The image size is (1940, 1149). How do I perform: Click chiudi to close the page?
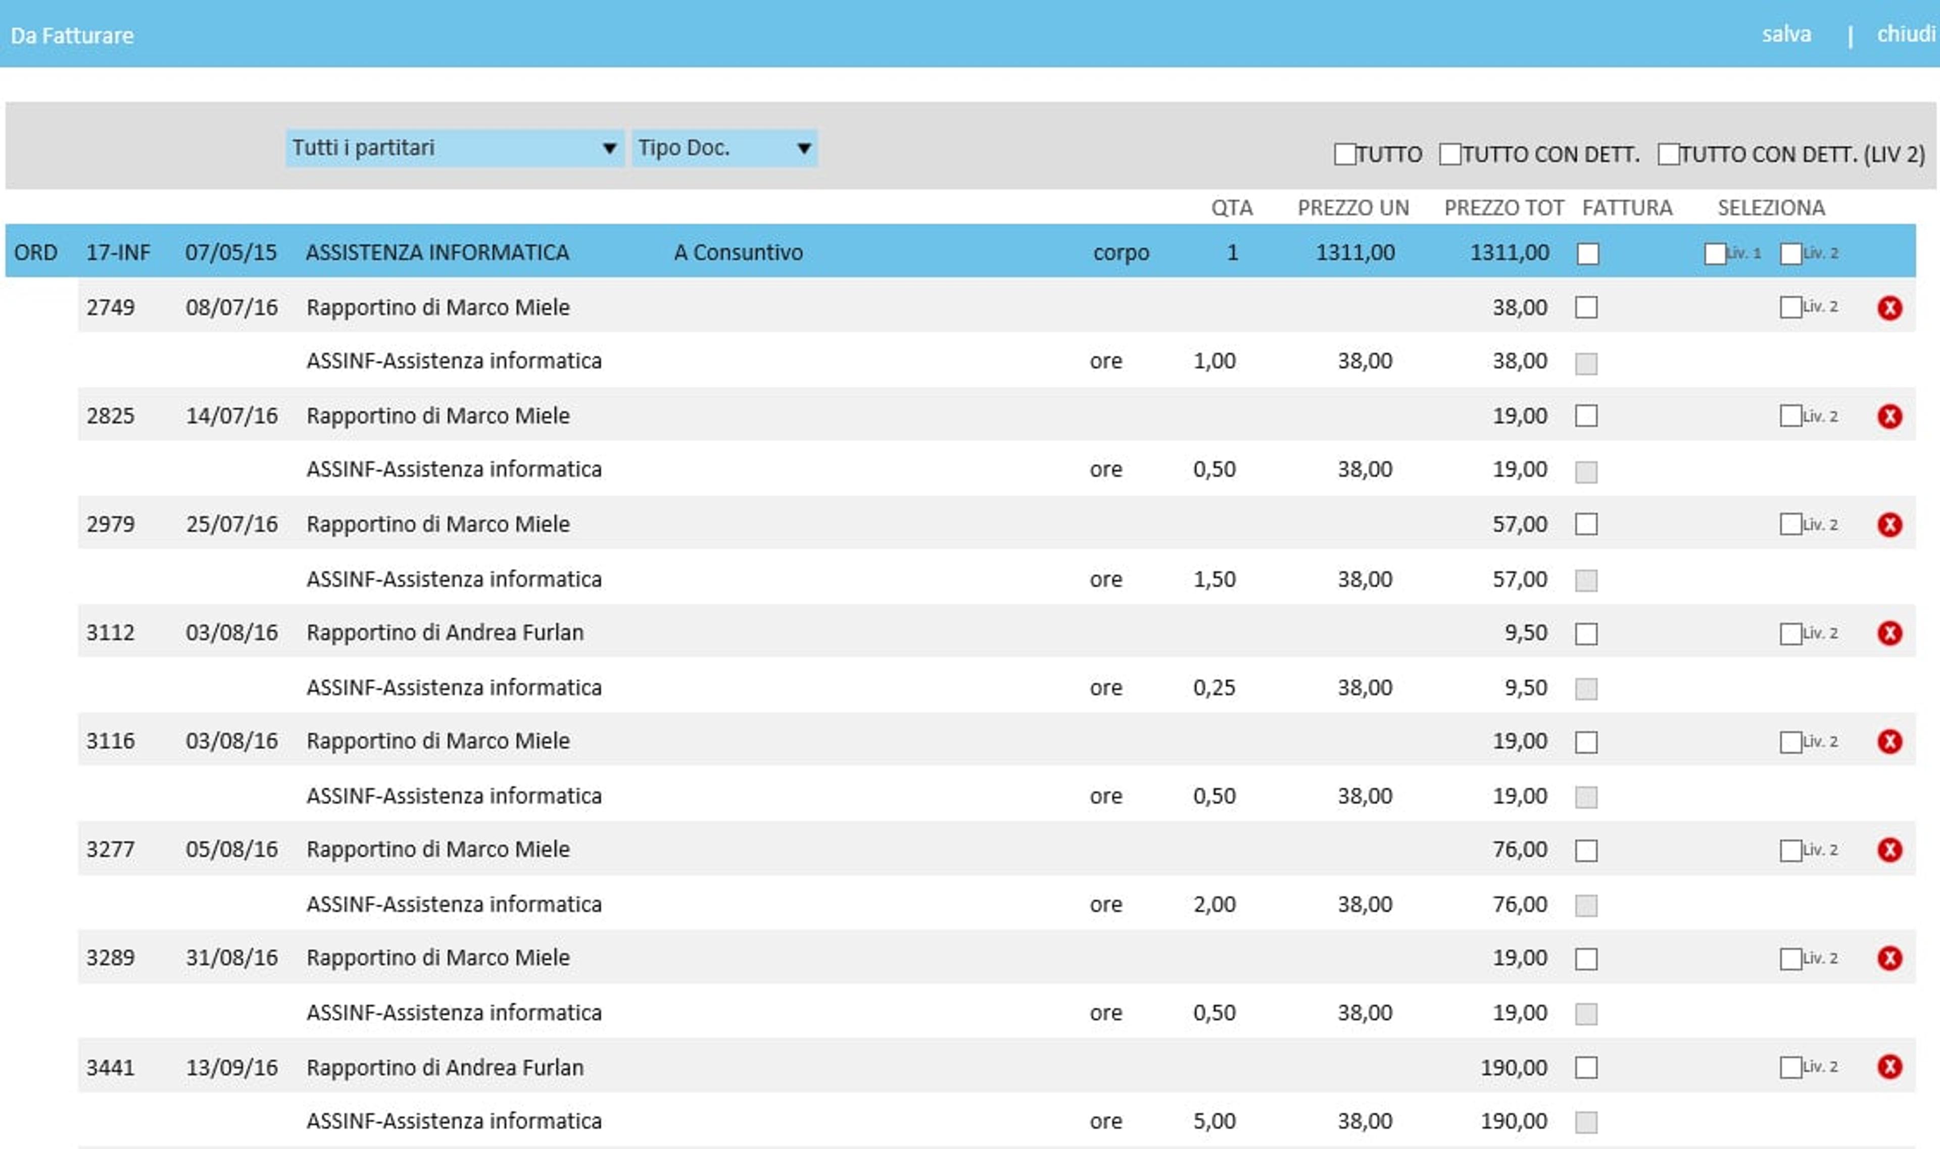point(1906,34)
